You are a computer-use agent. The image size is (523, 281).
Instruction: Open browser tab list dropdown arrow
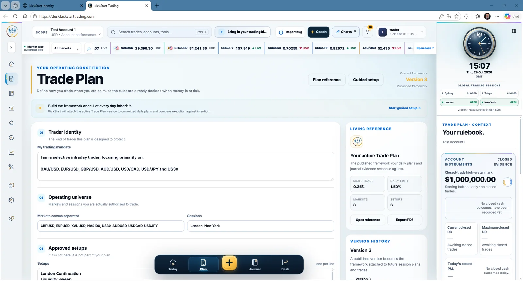pyautogui.click(x=6, y=6)
